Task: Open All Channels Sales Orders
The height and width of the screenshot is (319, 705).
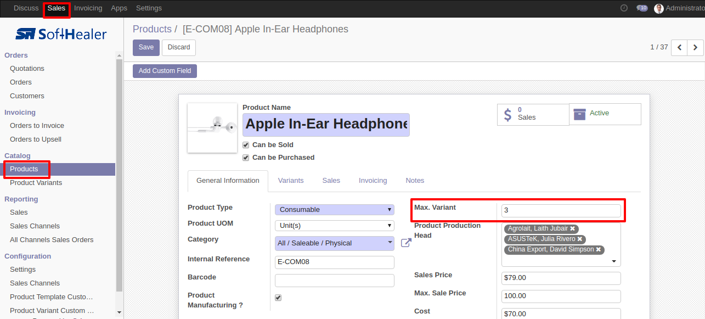Action: pos(52,240)
